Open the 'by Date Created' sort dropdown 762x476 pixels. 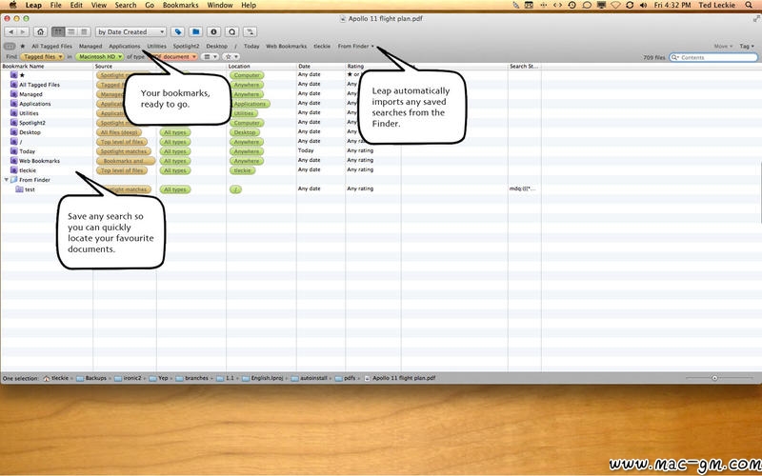(x=130, y=31)
